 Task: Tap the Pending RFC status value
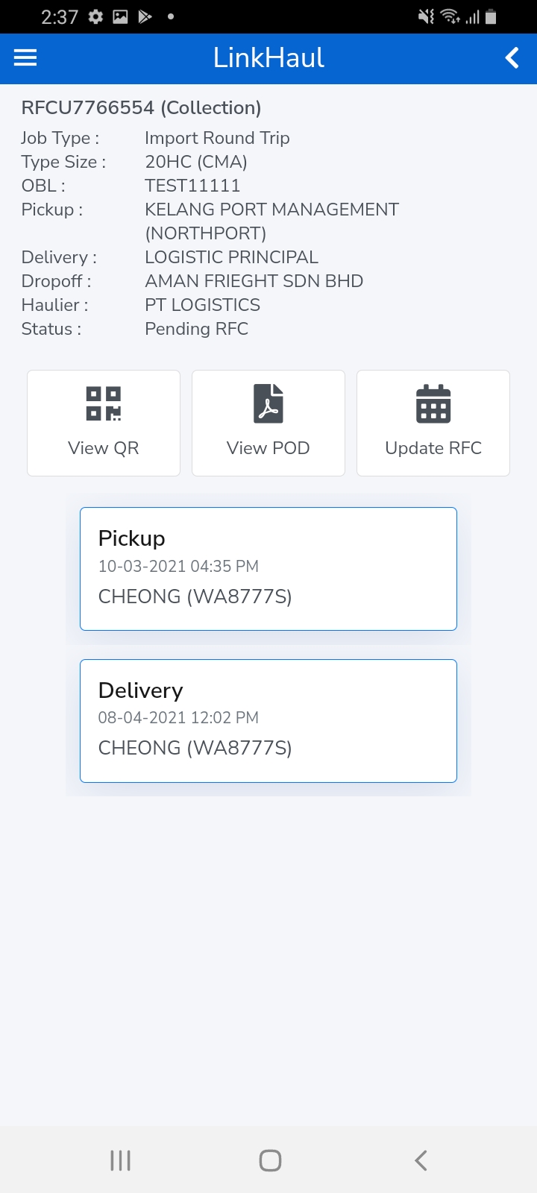[197, 329]
